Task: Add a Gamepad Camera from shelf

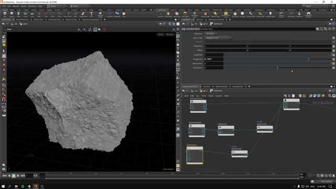Action: click(308, 14)
